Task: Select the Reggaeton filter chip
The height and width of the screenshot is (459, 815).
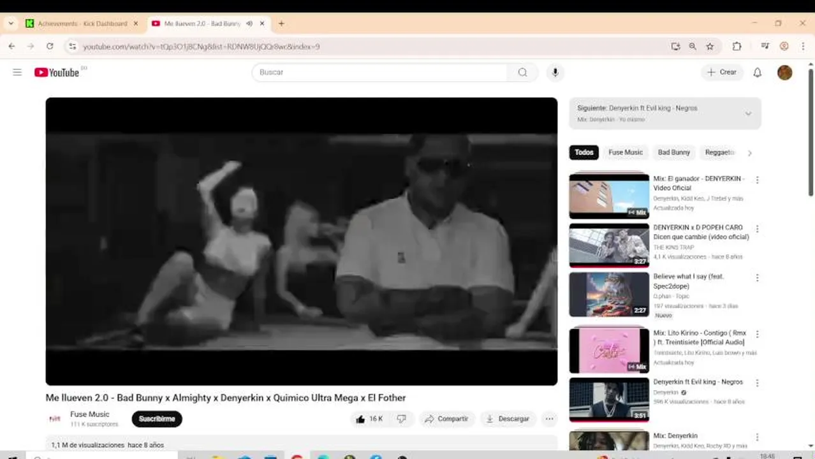Action: tap(720, 152)
